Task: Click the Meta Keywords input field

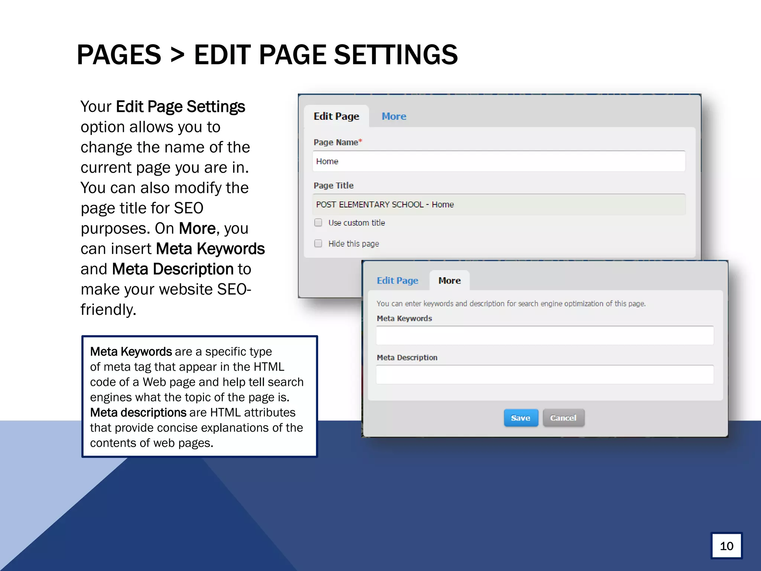Action: click(x=545, y=336)
